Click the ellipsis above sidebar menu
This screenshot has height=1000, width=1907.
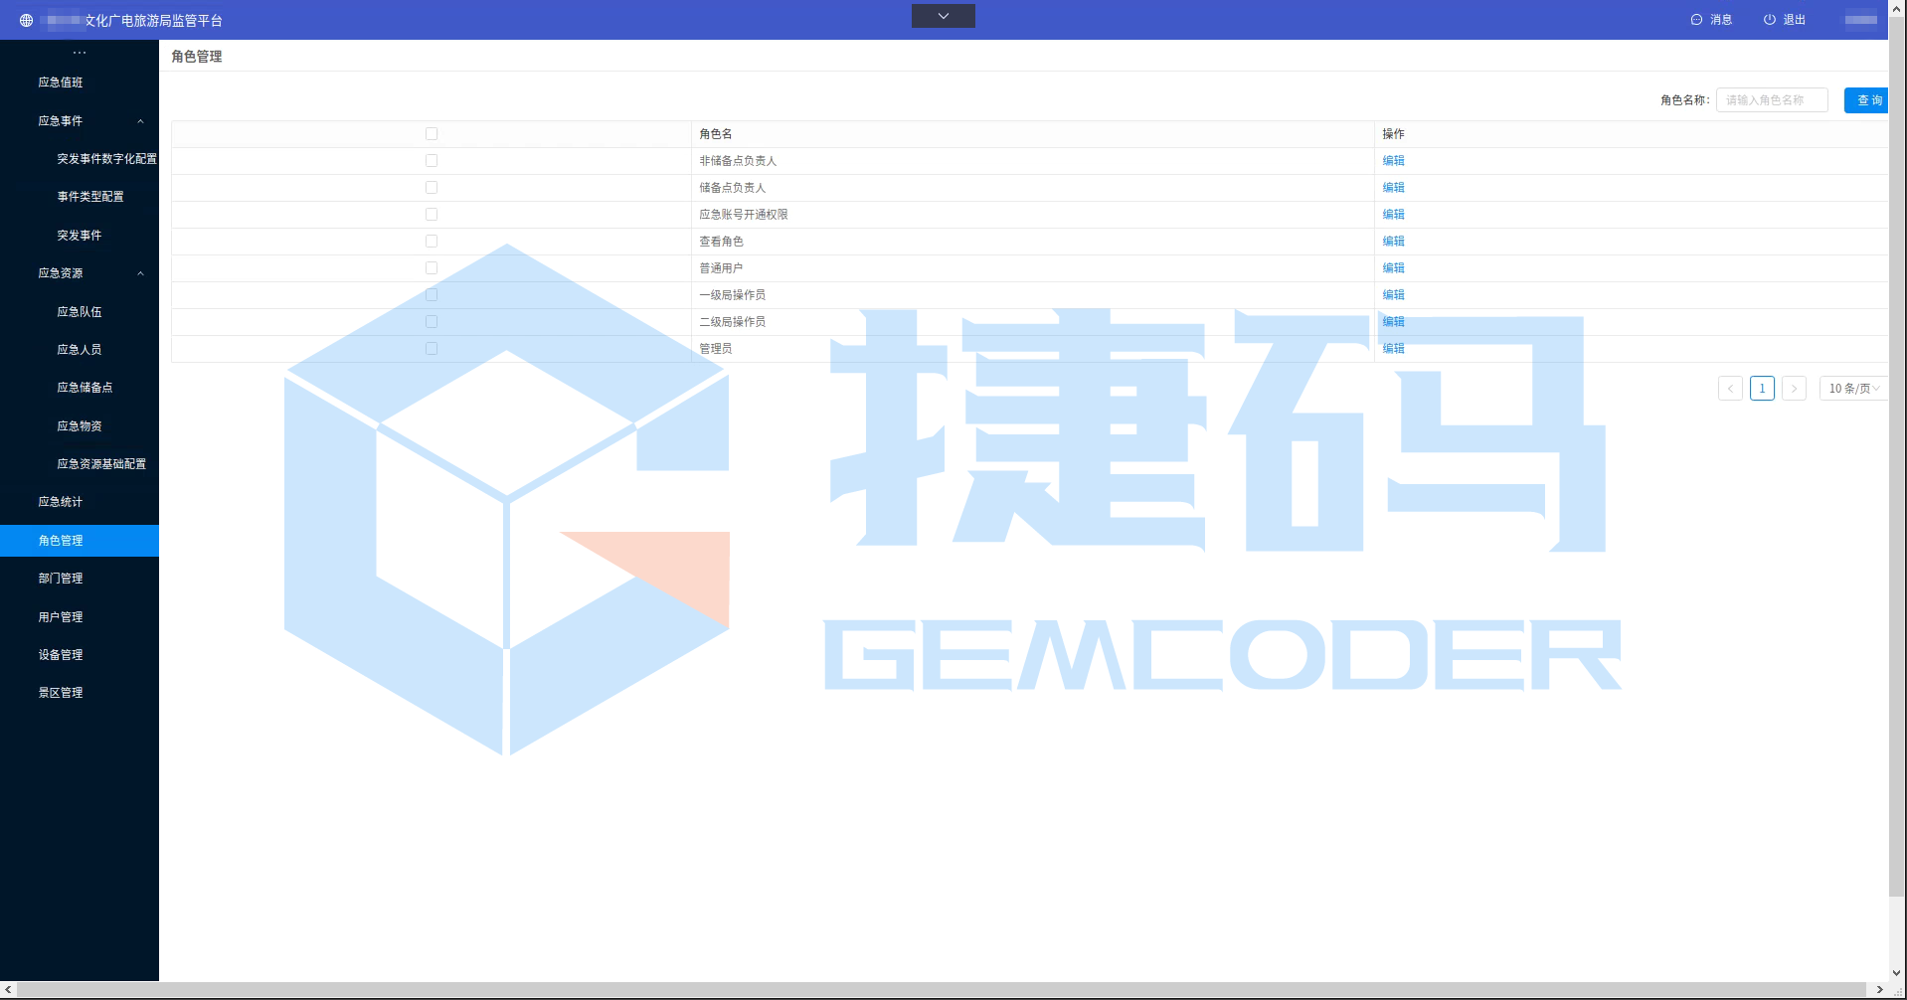point(80,53)
